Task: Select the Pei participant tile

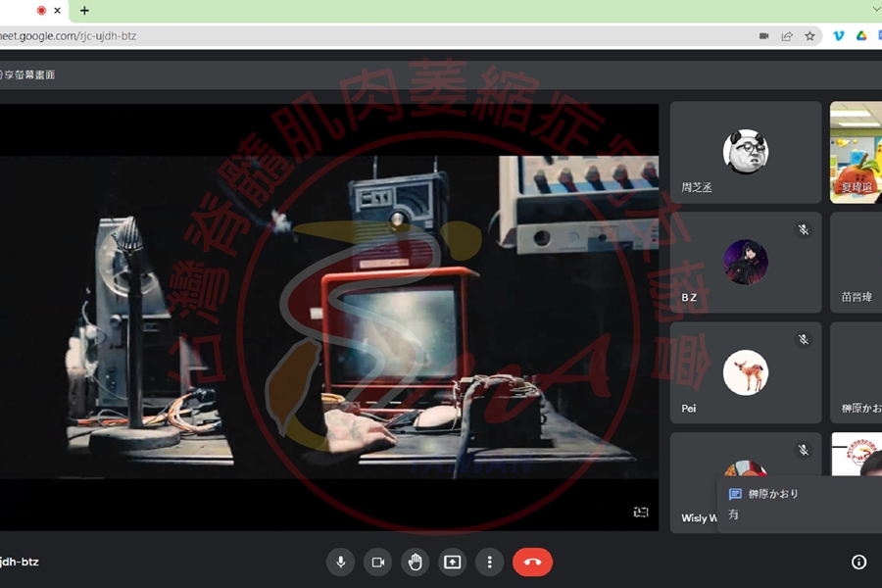Action: [746, 372]
